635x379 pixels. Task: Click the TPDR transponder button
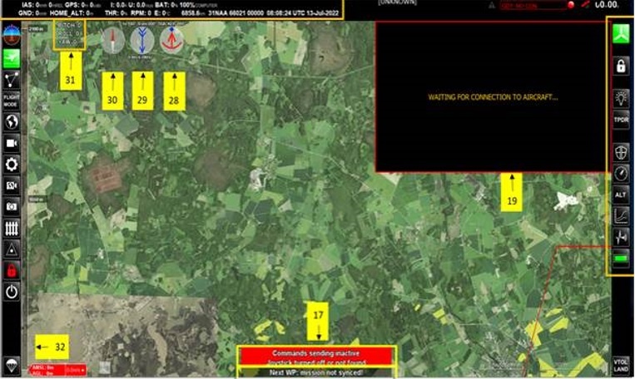click(x=621, y=120)
